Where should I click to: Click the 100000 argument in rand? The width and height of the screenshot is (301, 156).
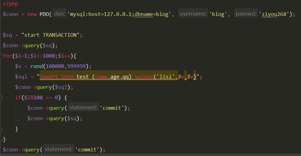coord(55,66)
